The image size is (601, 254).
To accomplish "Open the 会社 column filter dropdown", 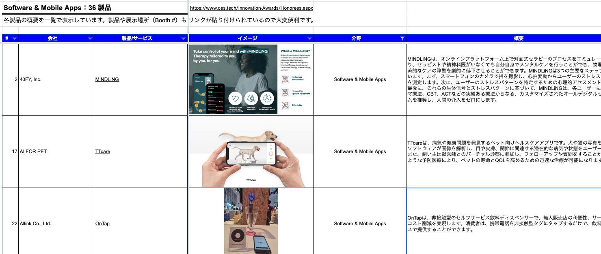I will tap(90, 38).
